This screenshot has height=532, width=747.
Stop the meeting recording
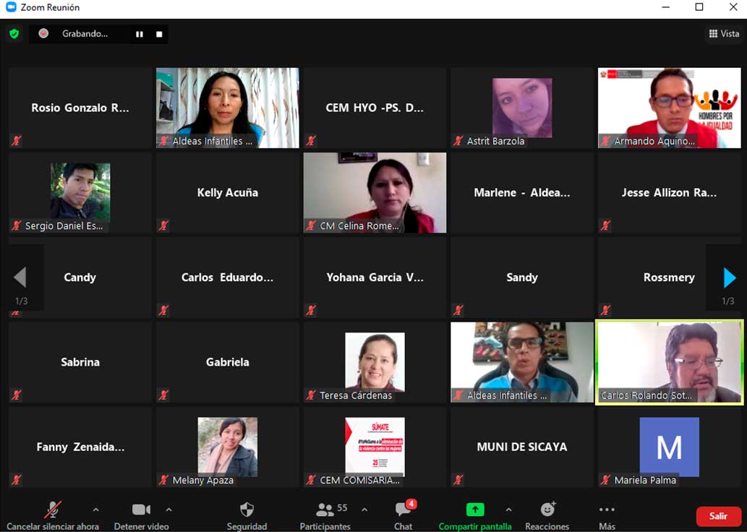[159, 34]
